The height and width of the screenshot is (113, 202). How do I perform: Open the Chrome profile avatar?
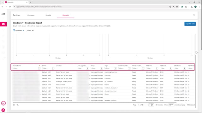[x=195, y=7]
